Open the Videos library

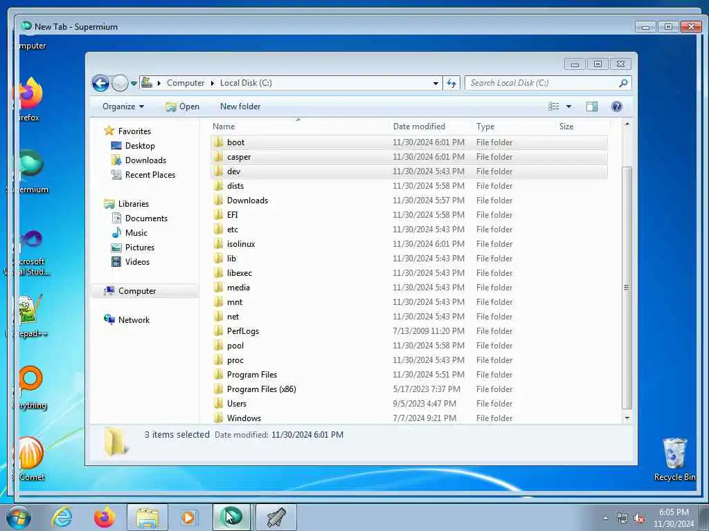tap(137, 262)
